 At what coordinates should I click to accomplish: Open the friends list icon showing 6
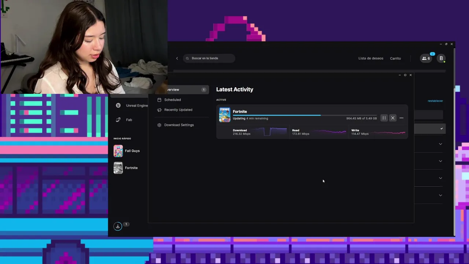426,58
